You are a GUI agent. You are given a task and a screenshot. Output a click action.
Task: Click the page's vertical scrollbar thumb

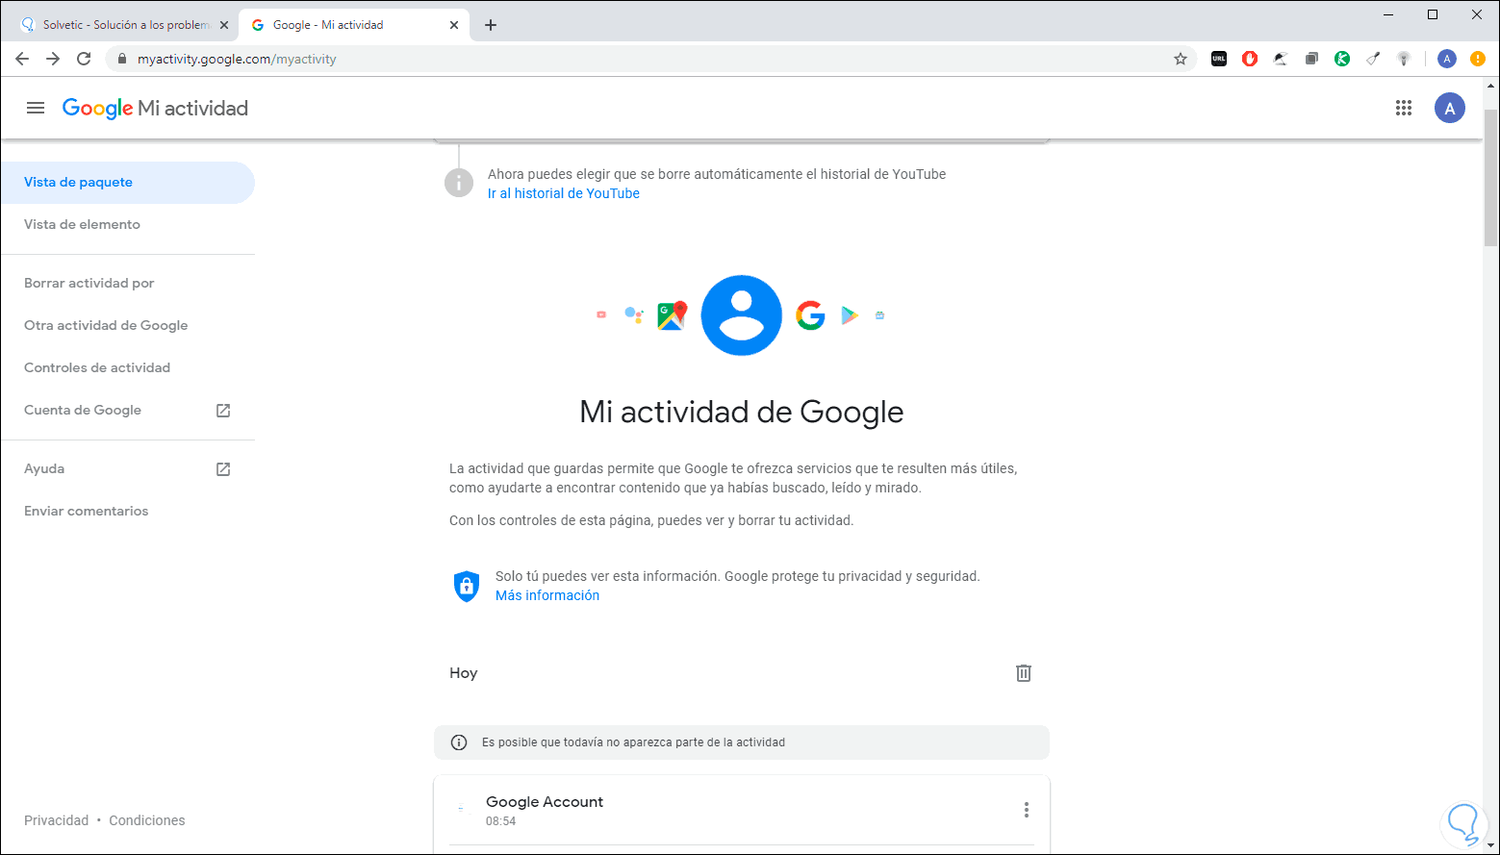coord(1490,178)
